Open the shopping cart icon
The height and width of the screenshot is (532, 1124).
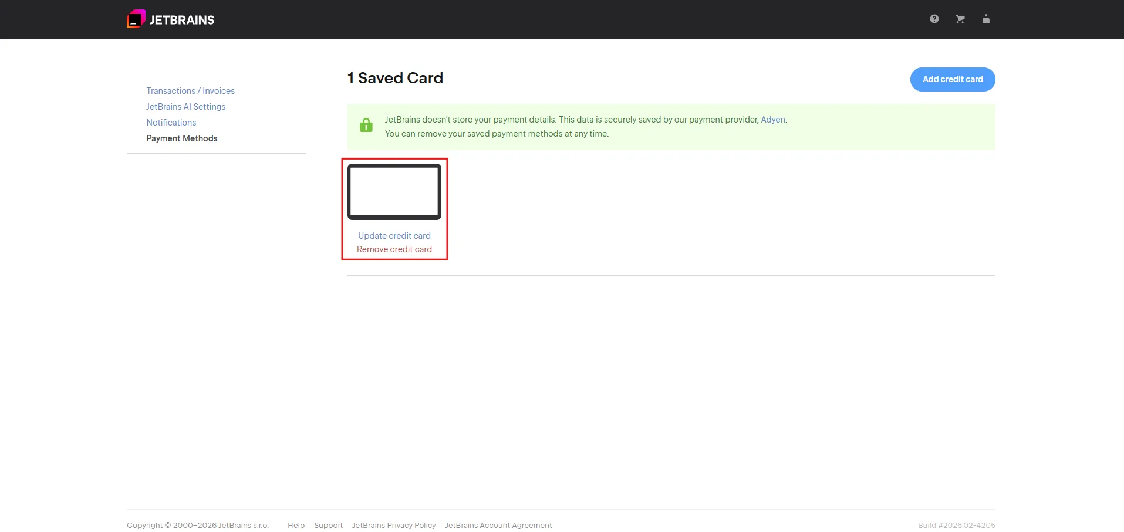click(960, 19)
